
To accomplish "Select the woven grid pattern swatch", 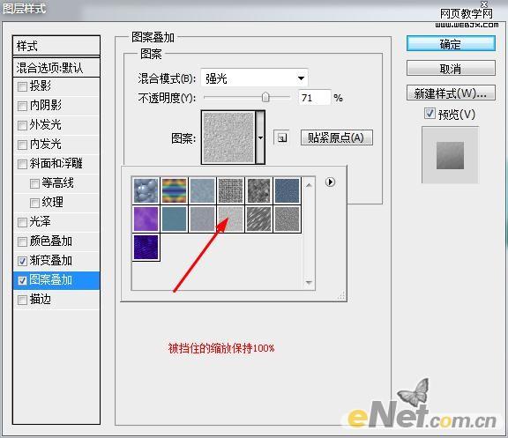I will [x=231, y=190].
